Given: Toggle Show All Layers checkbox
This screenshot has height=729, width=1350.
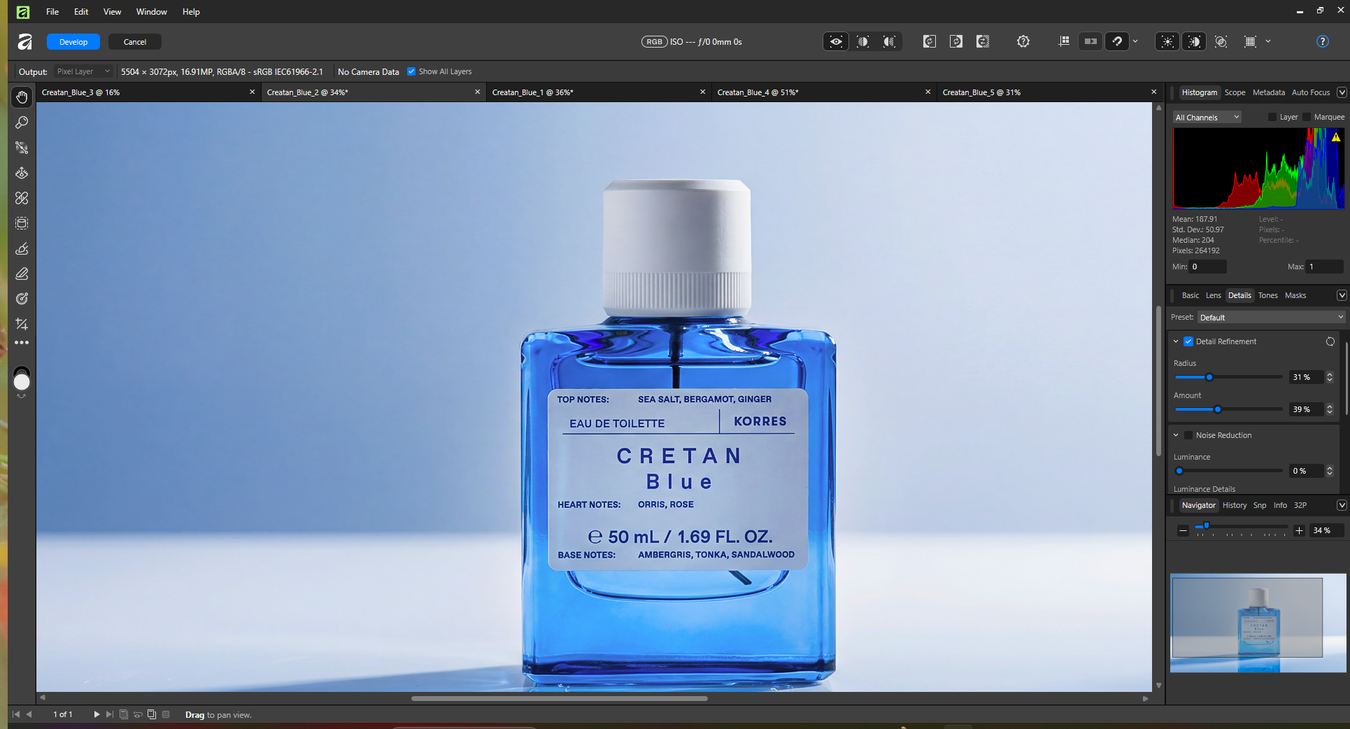Looking at the screenshot, I should click(x=411, y=71).
